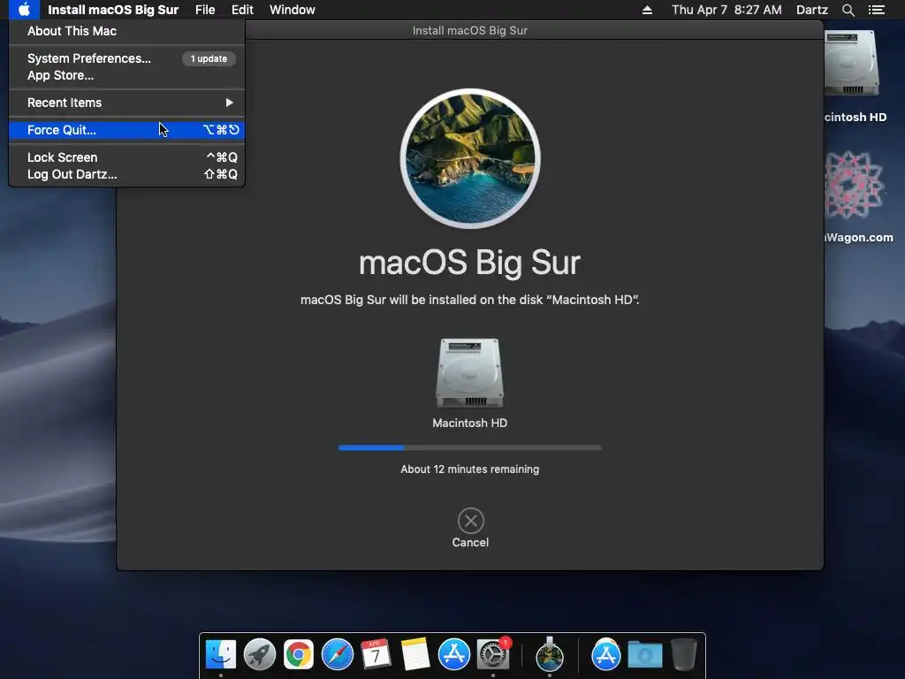Open the Downloads folder in Dock
The width and height of the screenshot is (905, 679).
[644, 655]
